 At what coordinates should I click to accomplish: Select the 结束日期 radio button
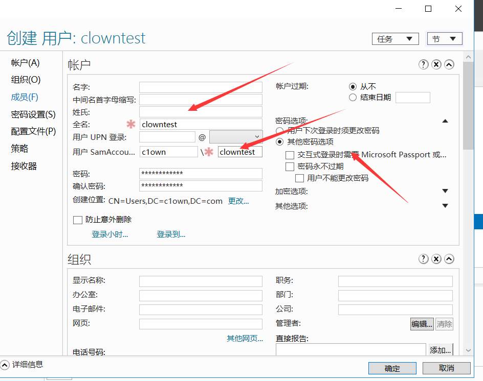[353, 98]
